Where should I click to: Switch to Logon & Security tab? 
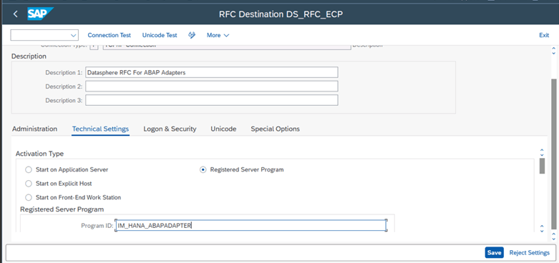(170, 129)
